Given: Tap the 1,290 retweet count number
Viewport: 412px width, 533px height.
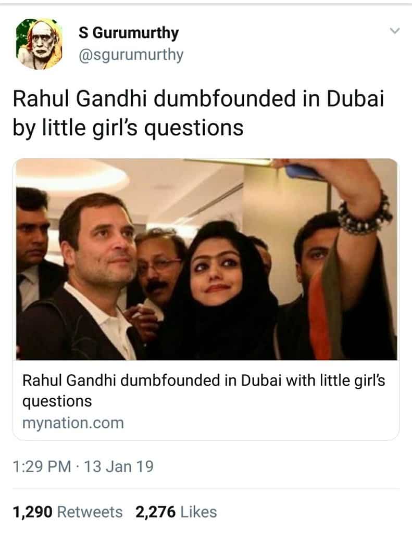Looking at the screenshot, I should [x=32, y=512].
